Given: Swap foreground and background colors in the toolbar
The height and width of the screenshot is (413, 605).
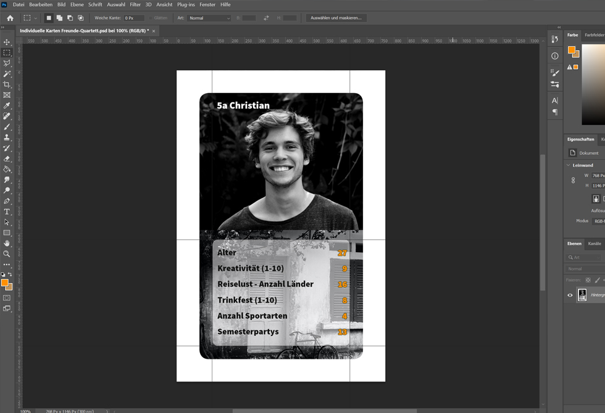Looking at the screenshot, I should tap(10, 275).
